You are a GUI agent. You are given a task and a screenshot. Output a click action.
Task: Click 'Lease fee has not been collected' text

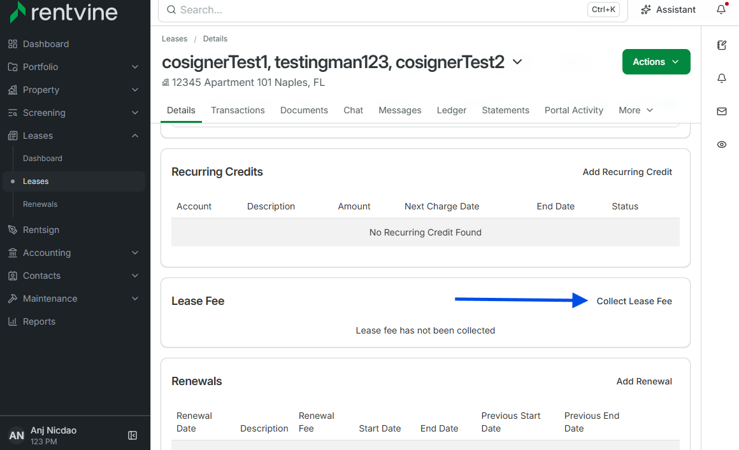coord(425,330)
